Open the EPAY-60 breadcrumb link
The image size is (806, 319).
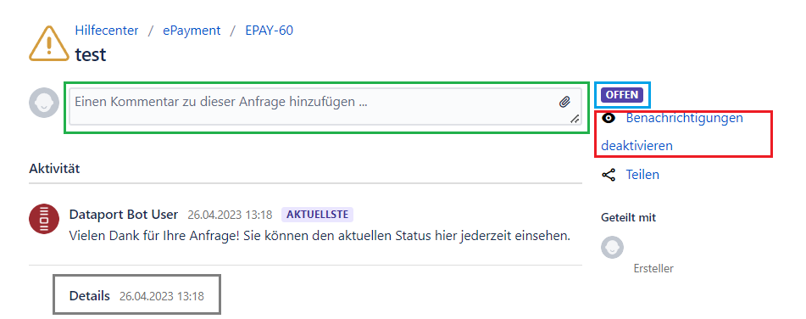point(269,31)
